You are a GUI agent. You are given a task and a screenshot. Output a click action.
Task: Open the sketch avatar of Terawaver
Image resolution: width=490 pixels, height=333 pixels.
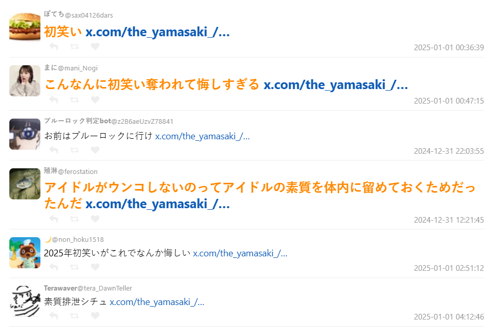tap(25, 301)
